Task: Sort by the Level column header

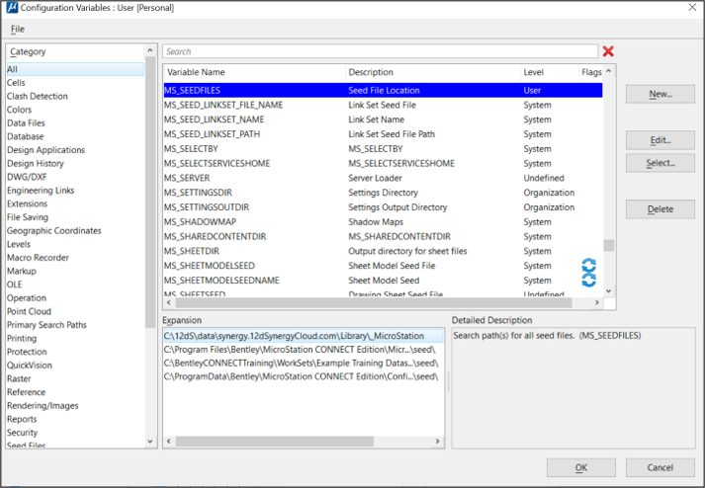Action: [x=534, y=72]
